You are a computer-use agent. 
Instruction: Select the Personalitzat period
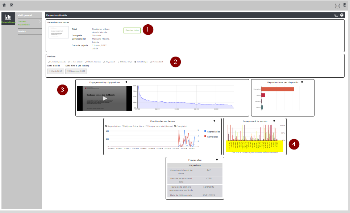coord(151,62)
